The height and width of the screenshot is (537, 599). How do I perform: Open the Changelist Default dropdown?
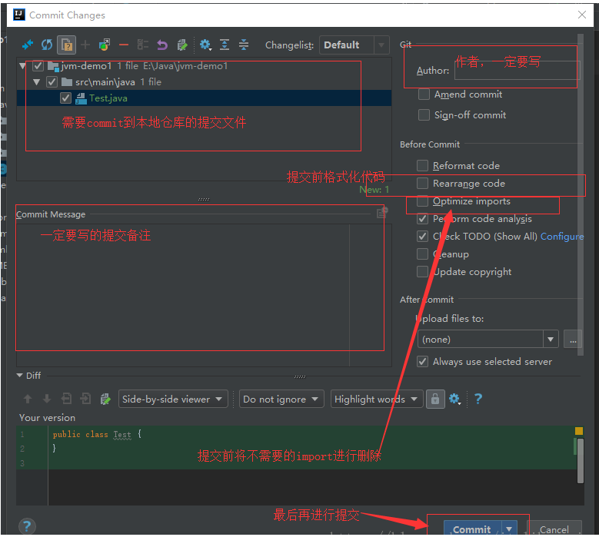coord(354,45)
